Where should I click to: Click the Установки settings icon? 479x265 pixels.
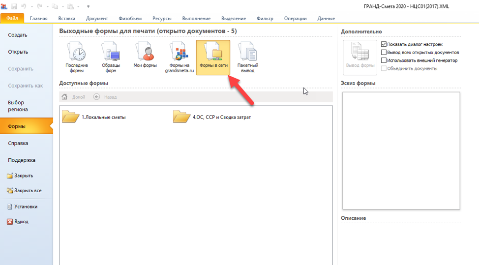(x=10, y=206)
